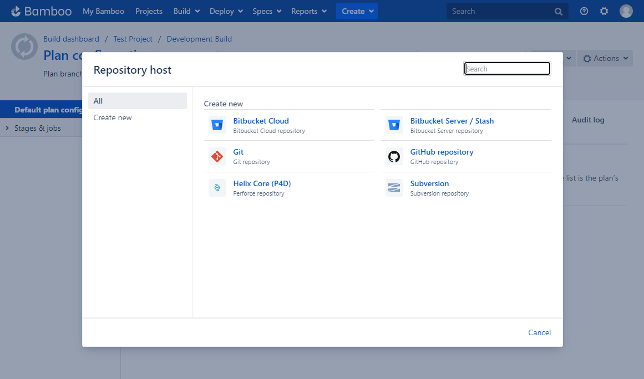The height and width of the screenshot is (379, 644).
Task: Open the Create dropdown button
Action: tap(357, 11)
